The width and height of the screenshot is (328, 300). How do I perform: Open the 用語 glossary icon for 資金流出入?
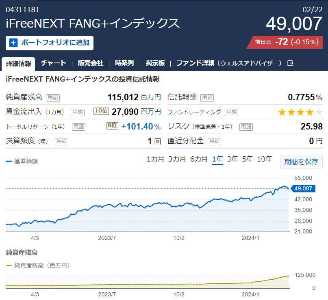pyautogui.click(x=78, y=112)
